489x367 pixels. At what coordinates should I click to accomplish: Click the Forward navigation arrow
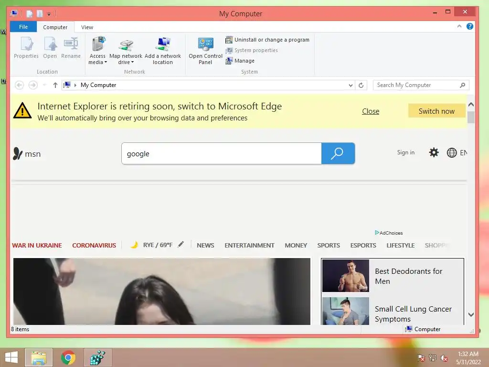pos(33,85)
